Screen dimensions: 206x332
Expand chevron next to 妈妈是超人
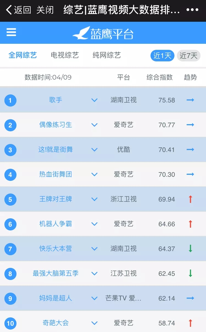(94, 298)
